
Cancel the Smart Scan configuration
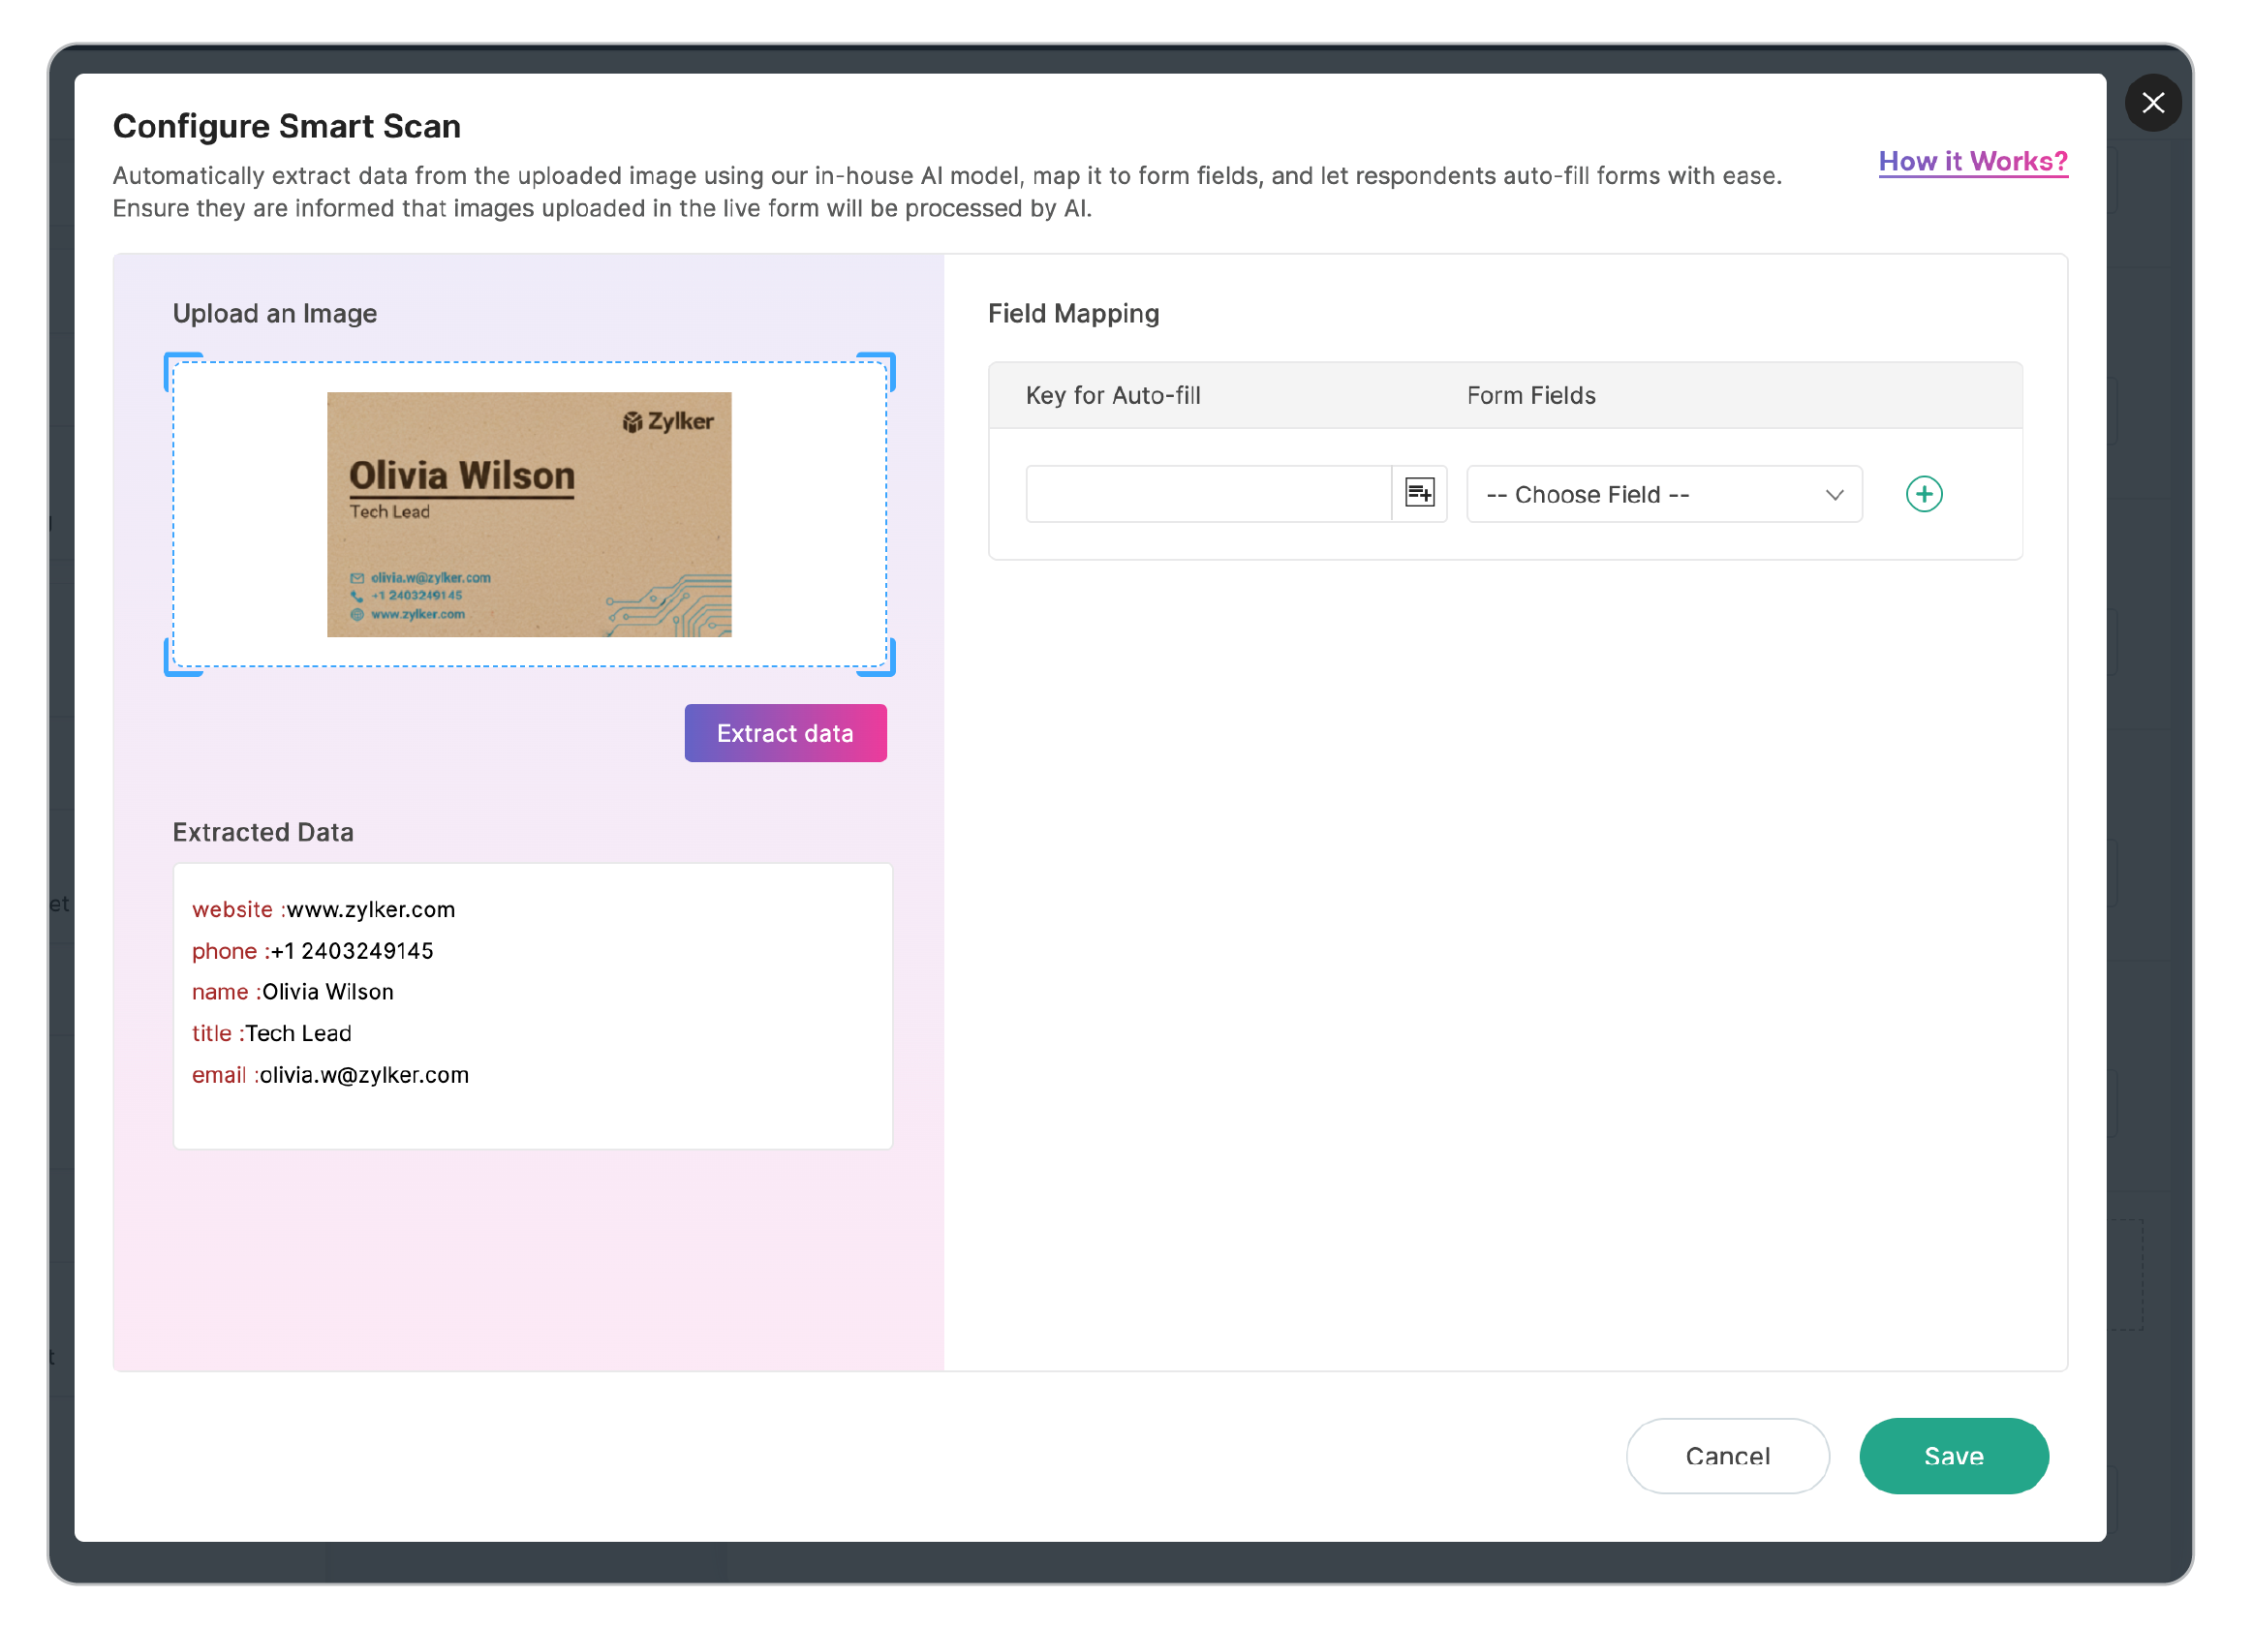[1727, 1457]
